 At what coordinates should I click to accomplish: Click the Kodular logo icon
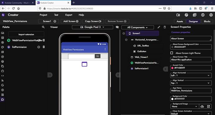click(x=3, y=15)
